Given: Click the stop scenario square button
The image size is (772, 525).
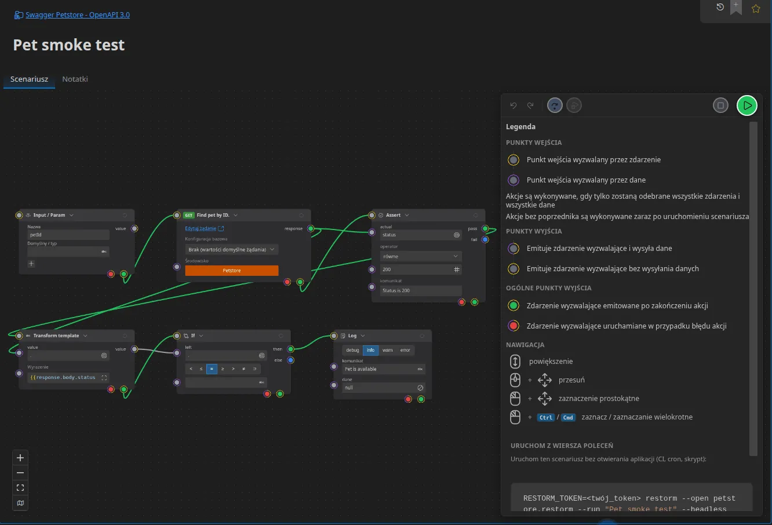Looking at the screenshot, I should tap(720, 105).
